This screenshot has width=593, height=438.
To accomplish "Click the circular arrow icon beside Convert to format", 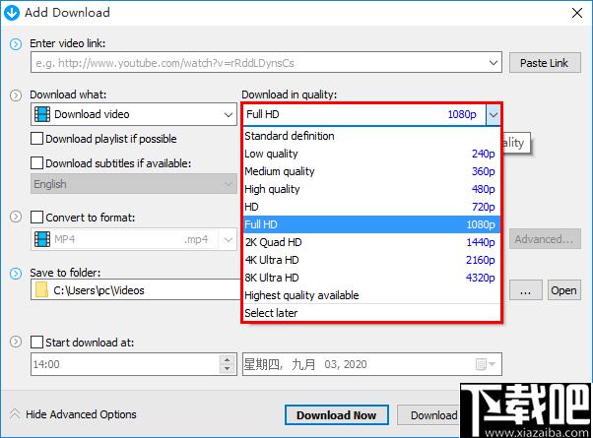I will tap(15, 217).
